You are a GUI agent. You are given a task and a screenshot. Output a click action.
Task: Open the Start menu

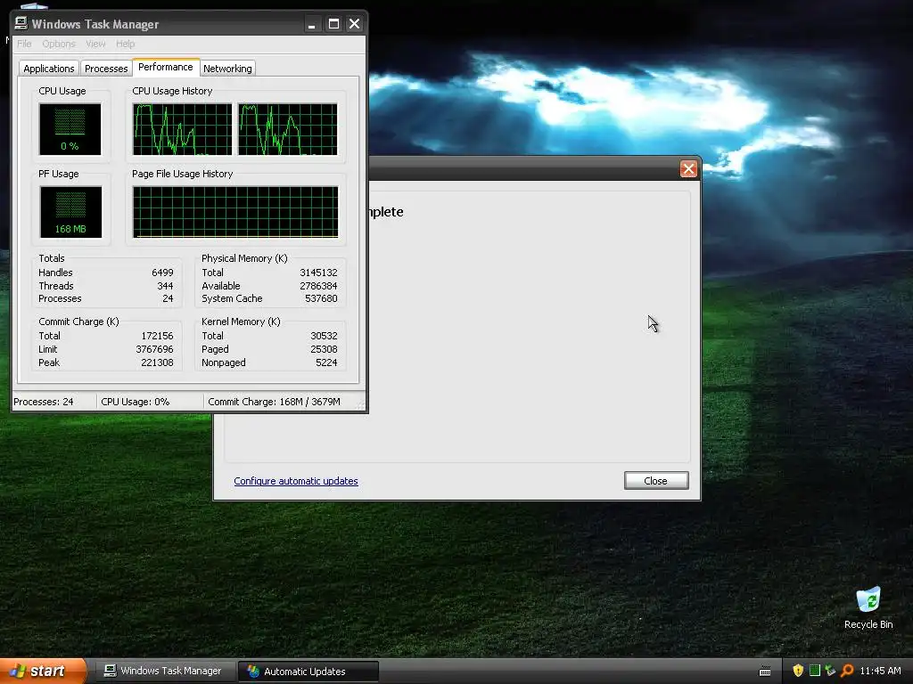coord(42,672)
